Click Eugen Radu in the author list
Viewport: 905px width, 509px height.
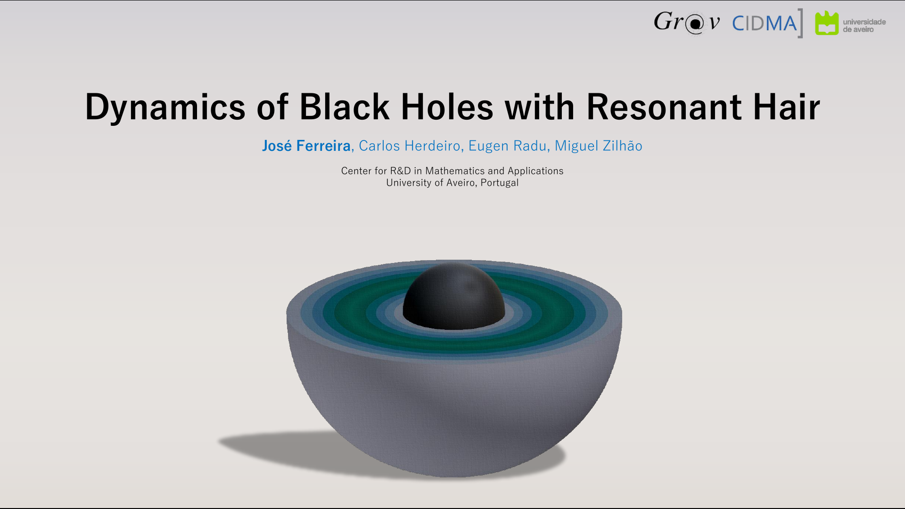(x=507, y=146)
